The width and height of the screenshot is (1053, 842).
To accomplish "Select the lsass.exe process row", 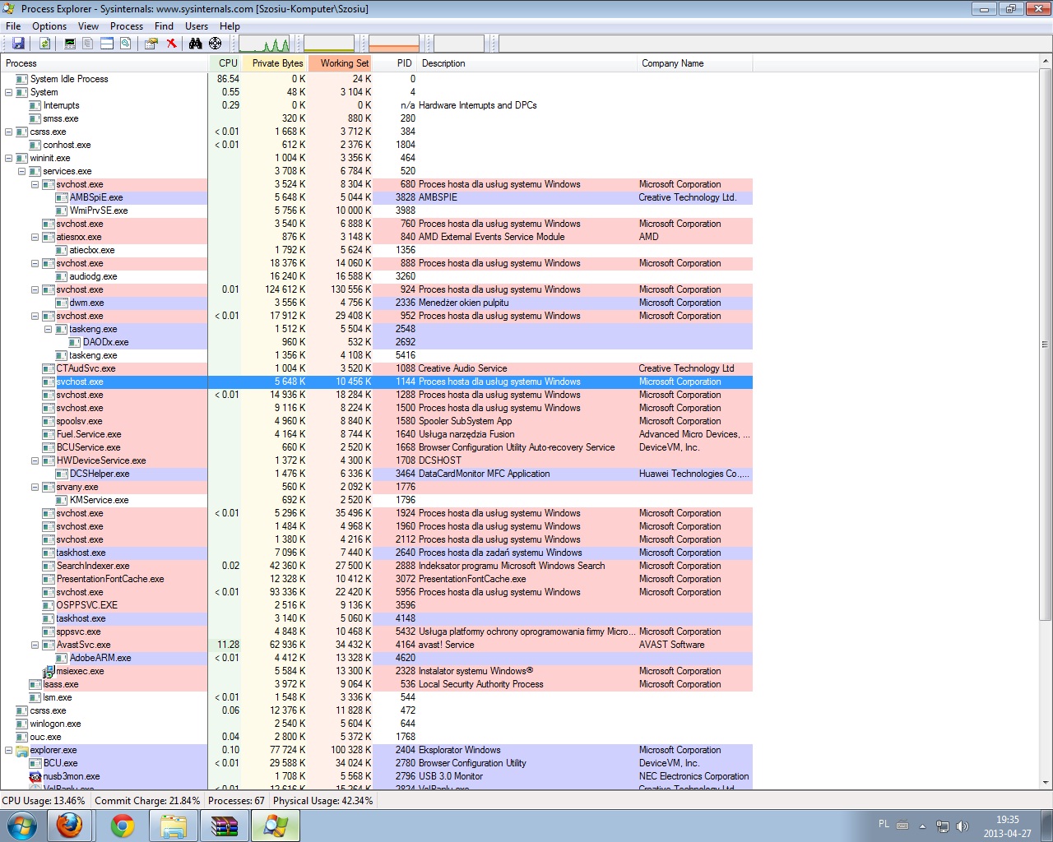I will [x=376, y=684].
